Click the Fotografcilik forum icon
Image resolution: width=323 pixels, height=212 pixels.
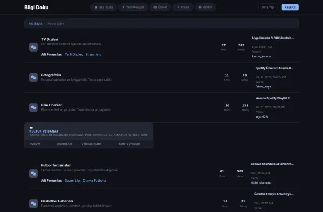tap(33, 77)
